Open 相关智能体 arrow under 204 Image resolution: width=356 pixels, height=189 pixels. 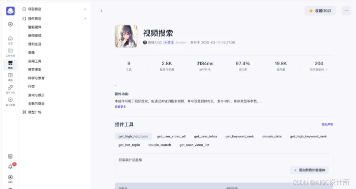[326, 70]
